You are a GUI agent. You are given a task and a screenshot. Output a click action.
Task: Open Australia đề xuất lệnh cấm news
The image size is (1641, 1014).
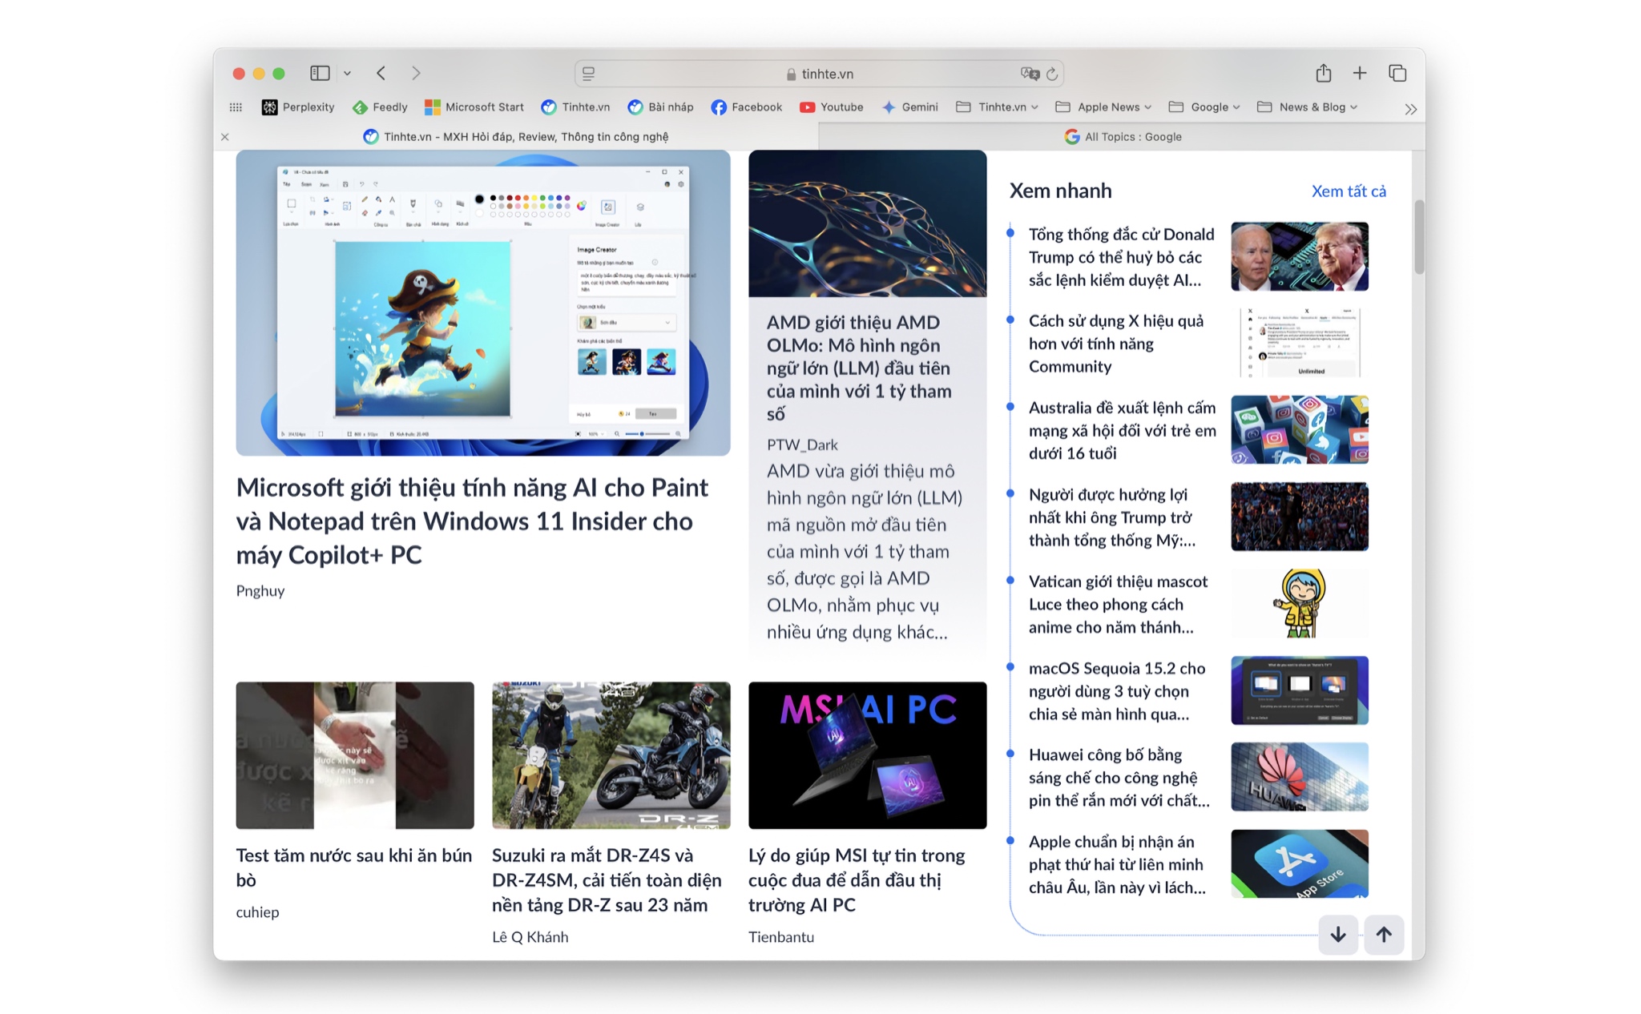click(x=1122, y=431)
